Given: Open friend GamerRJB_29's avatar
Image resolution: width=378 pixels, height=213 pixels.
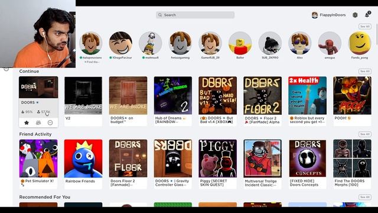Looking at the screenshot, I should click(x=210, y=43).
